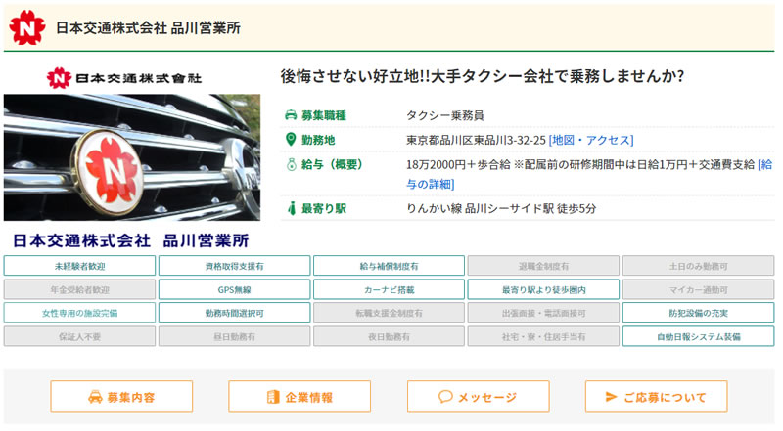Select the 未経験者歓迎 tag

click(79, 266)
